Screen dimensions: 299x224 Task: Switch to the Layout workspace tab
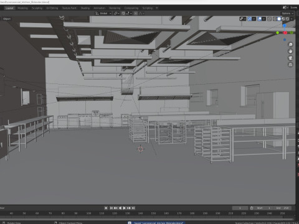(9, 8)
